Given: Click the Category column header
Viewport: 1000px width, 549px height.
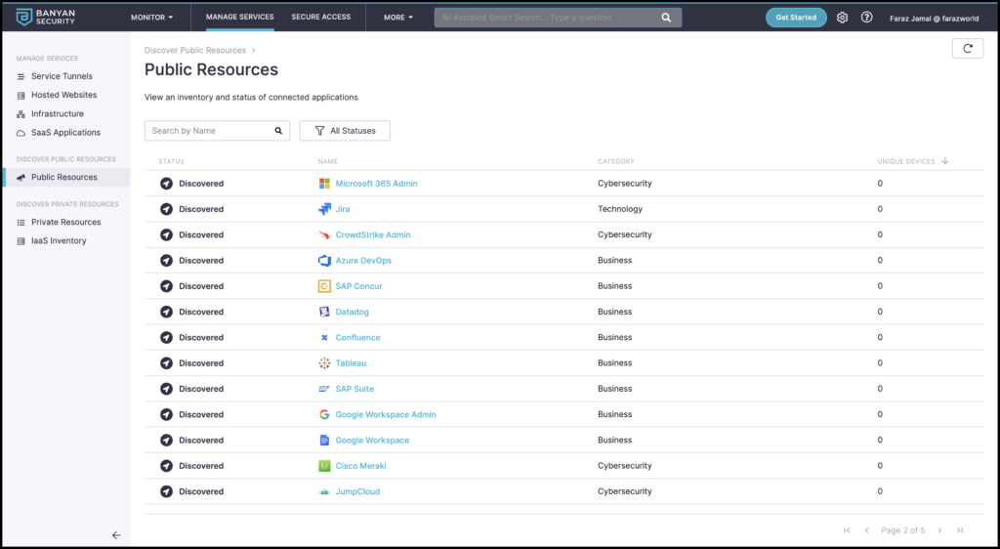Looking at the screenshot, I should point(616,162).
